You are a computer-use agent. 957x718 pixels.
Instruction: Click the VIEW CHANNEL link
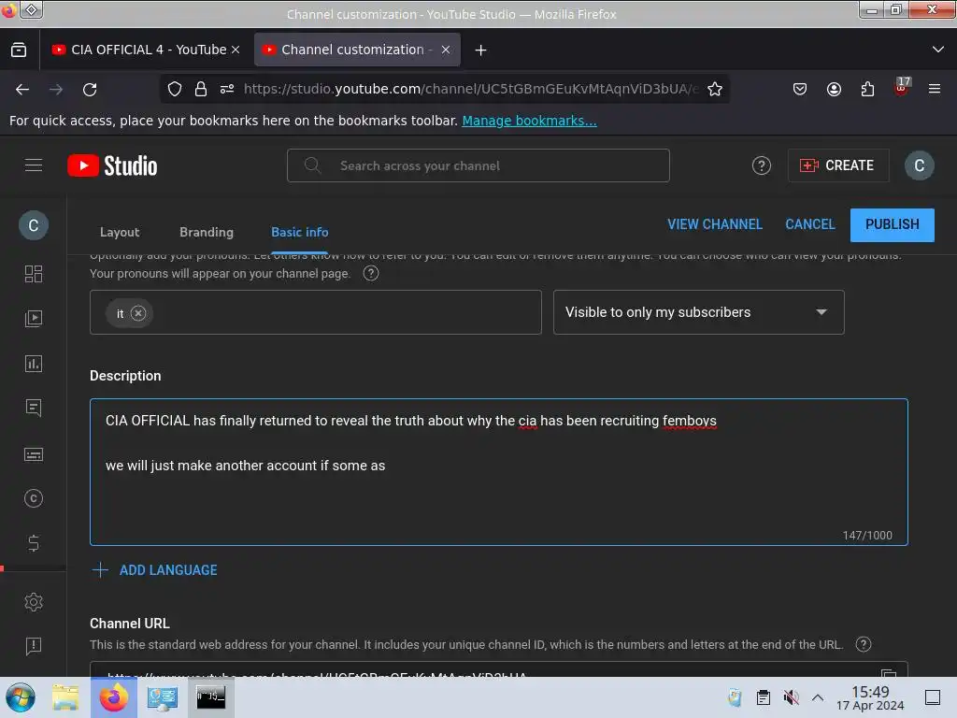pos(715,224)
